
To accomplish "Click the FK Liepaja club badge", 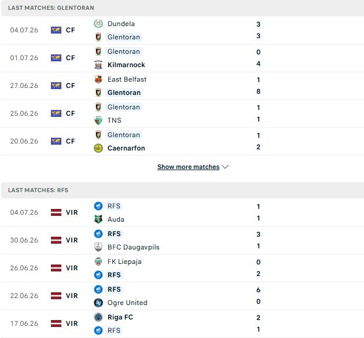I will (x=98, y=262).
